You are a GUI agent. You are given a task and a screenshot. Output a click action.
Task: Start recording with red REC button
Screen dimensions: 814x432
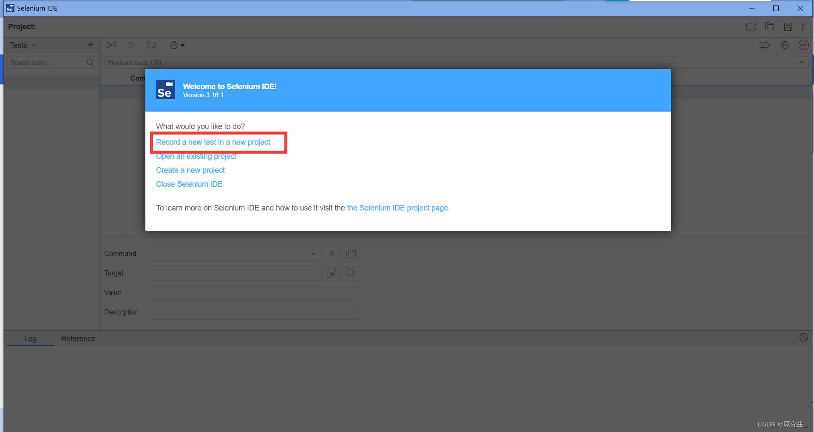coord(803,45)
